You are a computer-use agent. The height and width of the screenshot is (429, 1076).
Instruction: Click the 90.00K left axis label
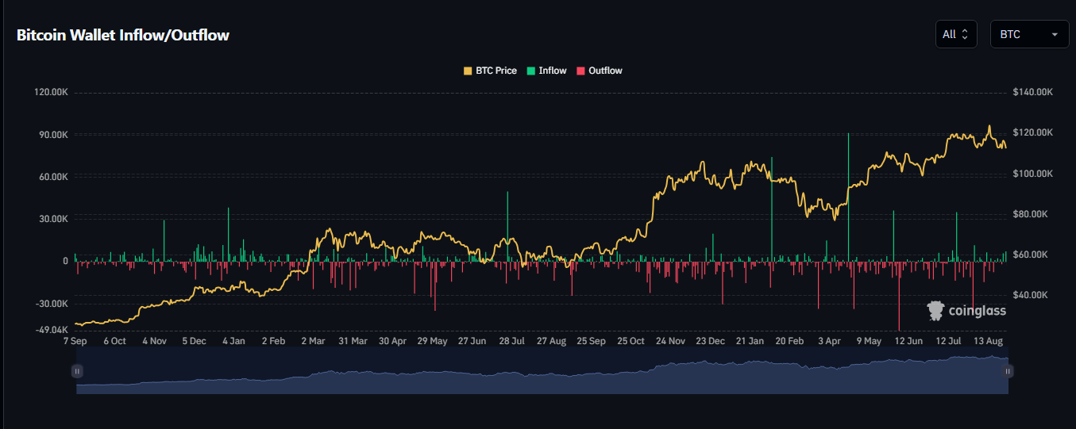tap(54, 135)
